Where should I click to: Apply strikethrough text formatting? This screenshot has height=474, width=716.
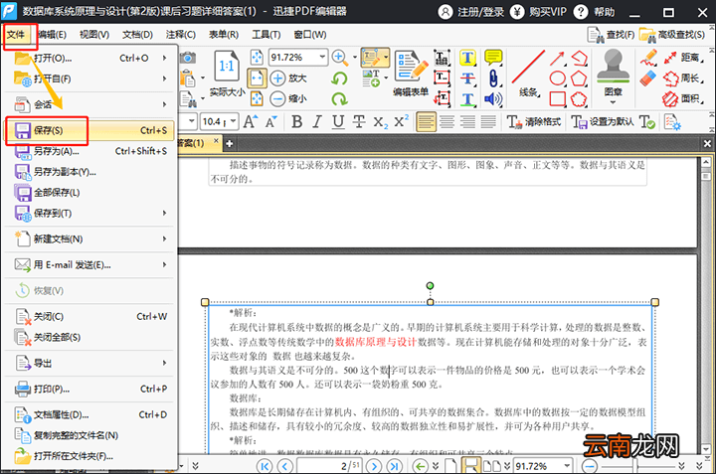tap(359, 122)
